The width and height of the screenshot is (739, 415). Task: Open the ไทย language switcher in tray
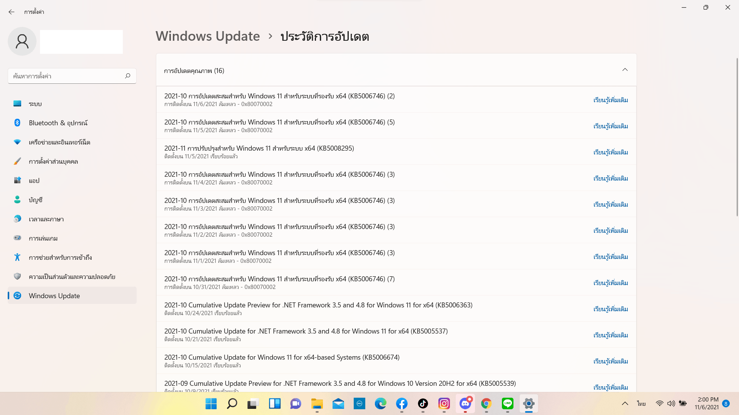coord(641,403)
